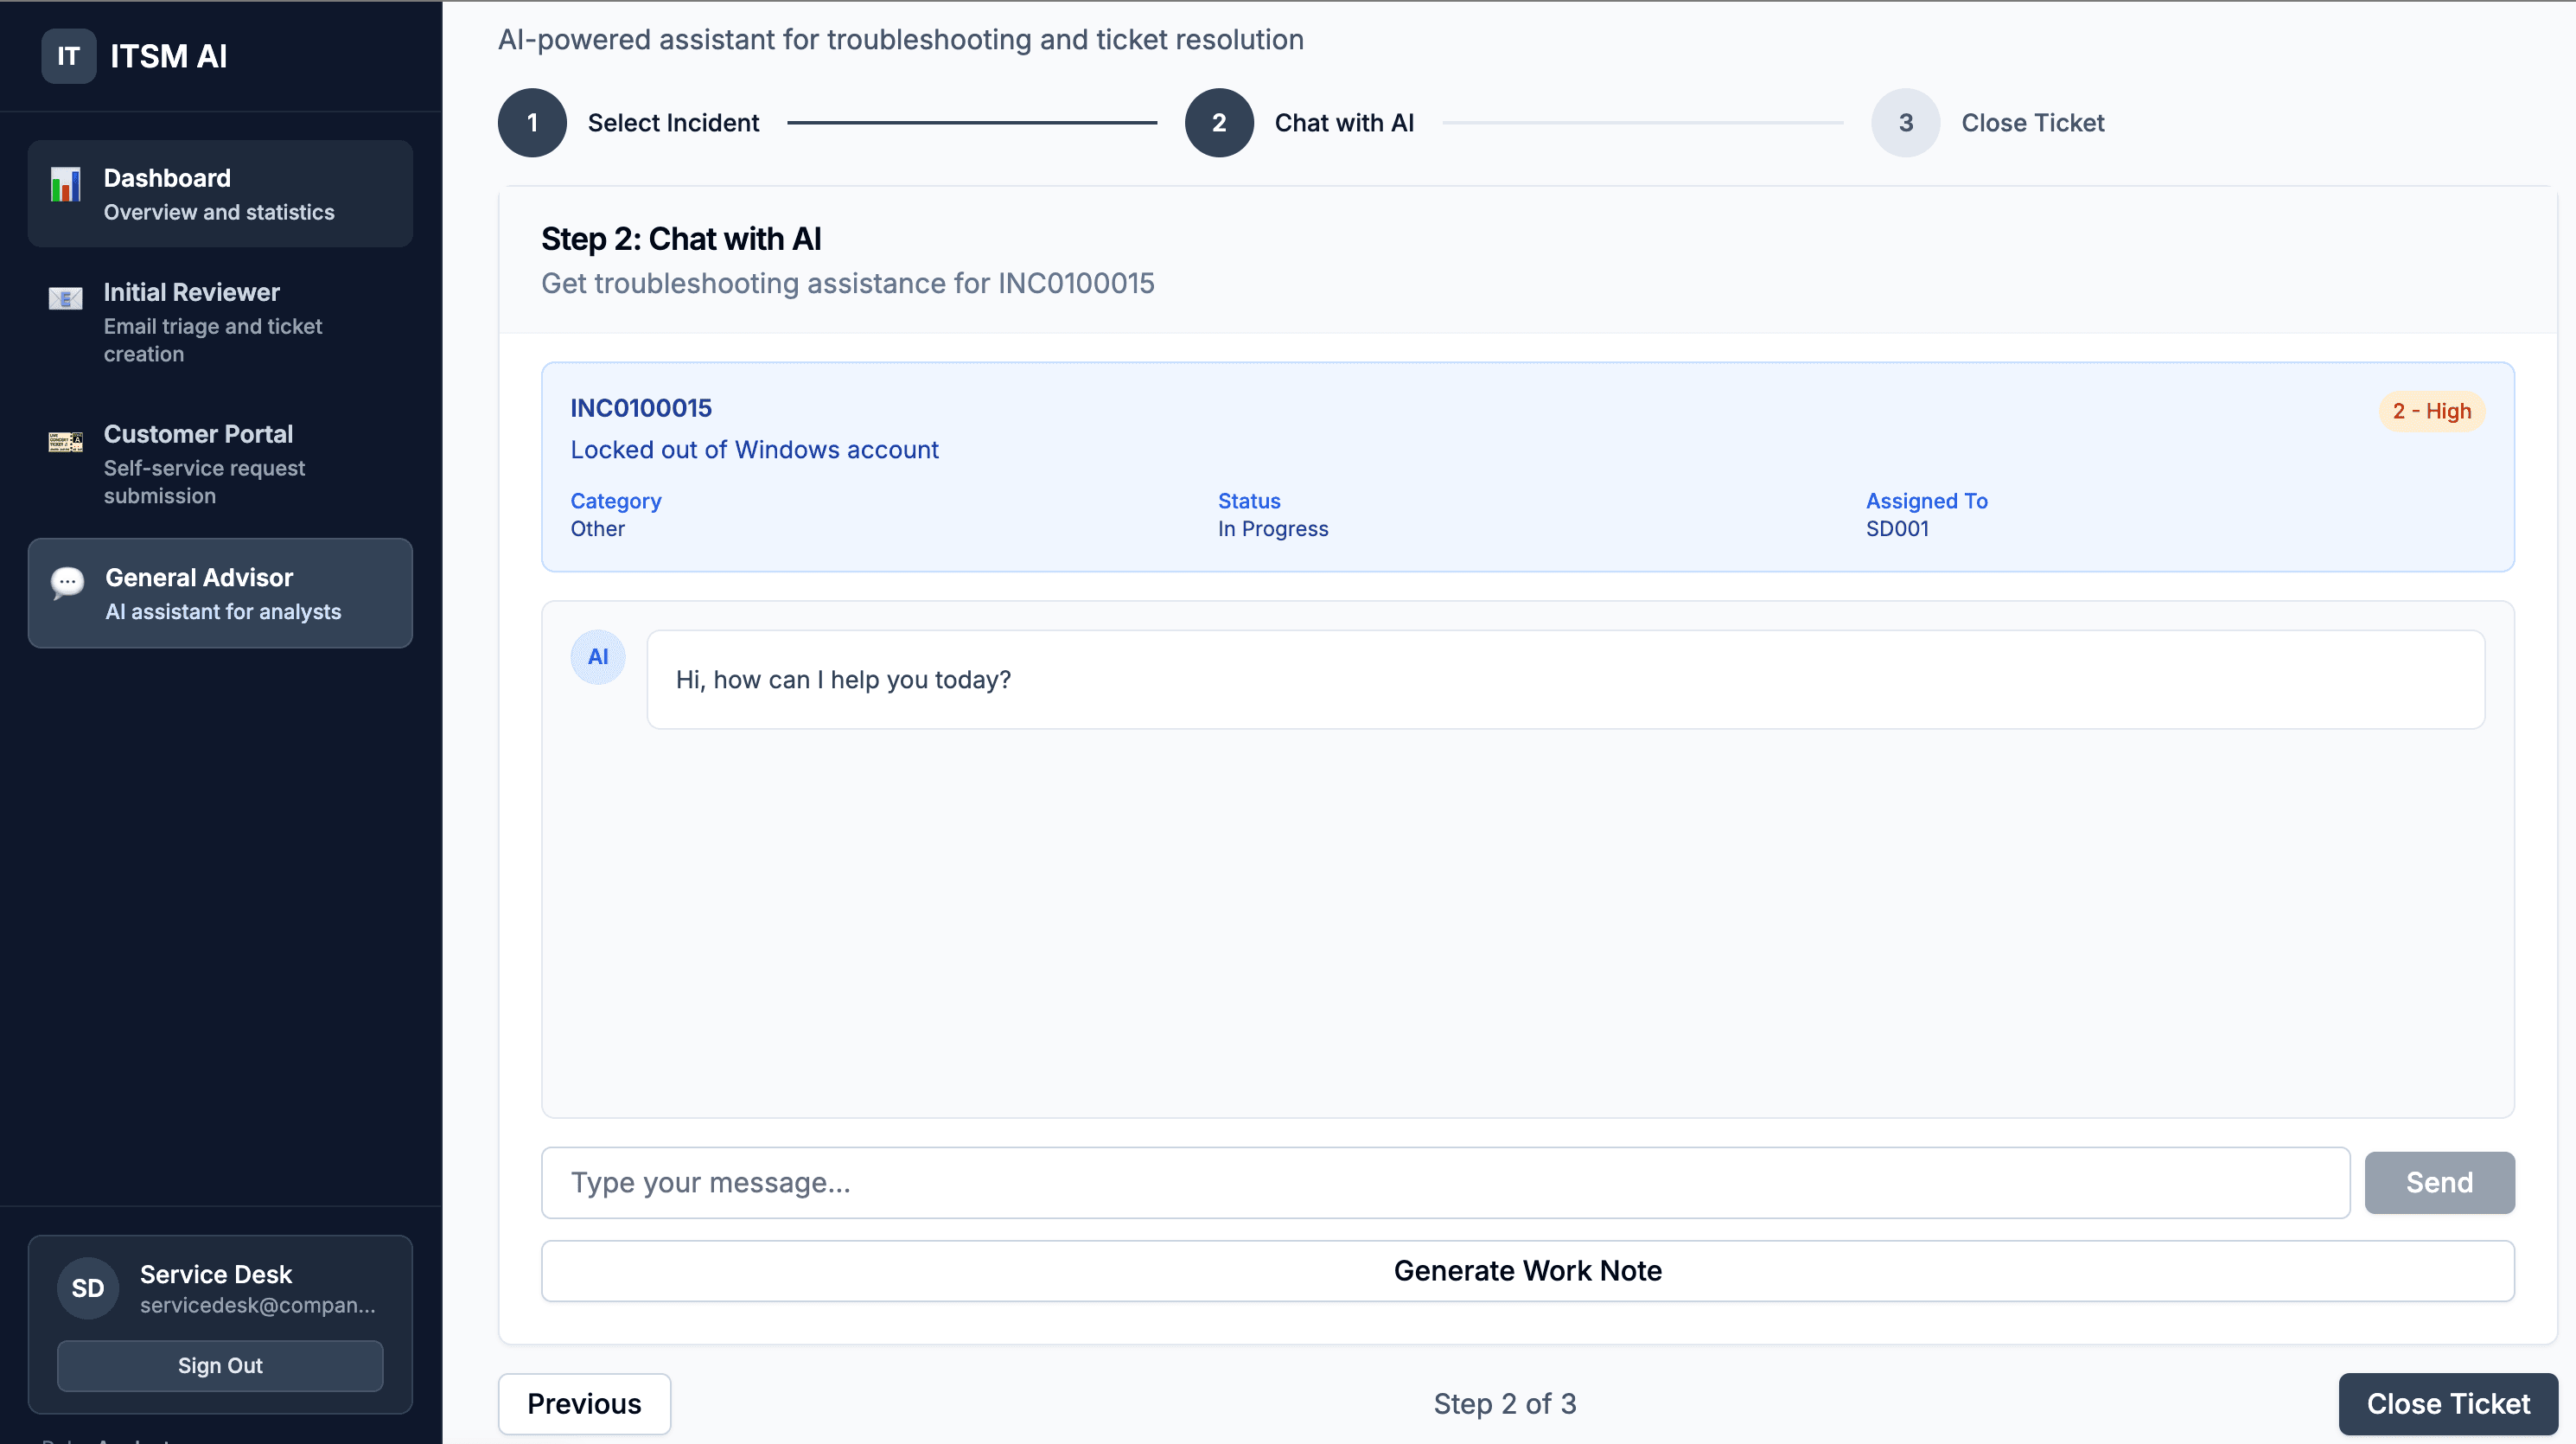The width and height of the screenshot is (2576, 1444).
Task: Click the SD Service Desk avatar
Action: [x=87, y=1288]
